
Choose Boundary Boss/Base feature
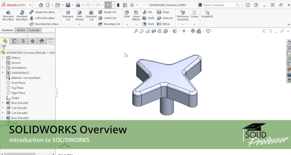click(44, 24)
